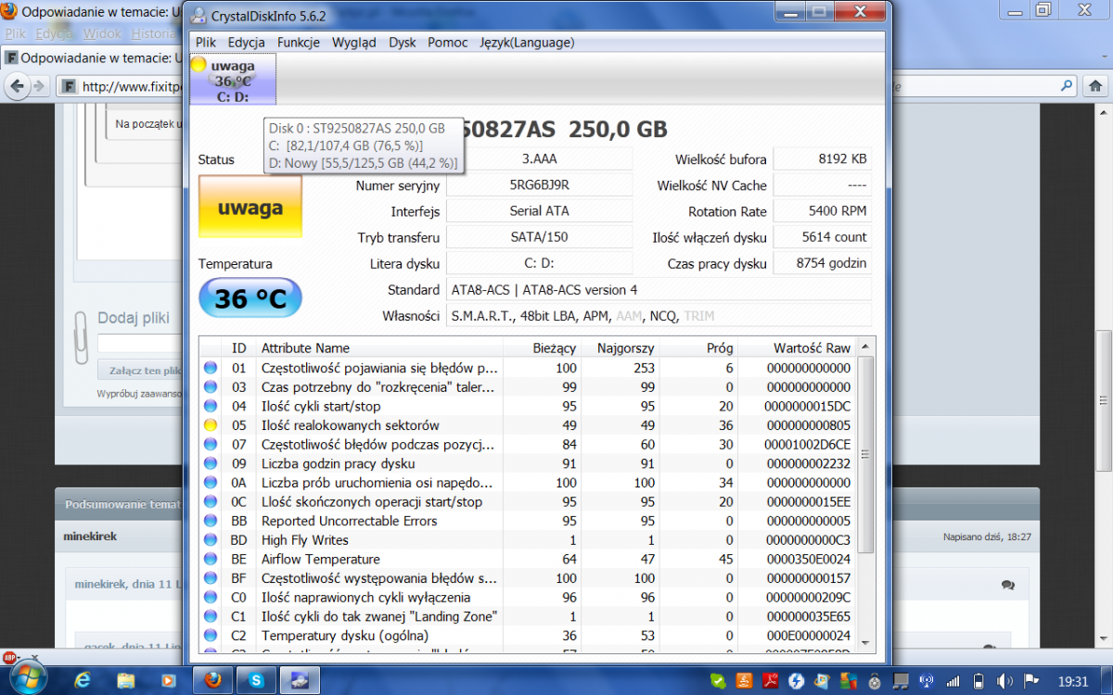The width and height of the screenshot is (1113, 695).
Task: Click CrystalDiskInfo taskbar icon
Action: (301, 681)
